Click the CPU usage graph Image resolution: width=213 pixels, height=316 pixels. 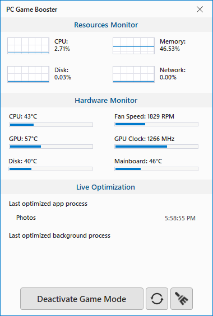[28, 46]
